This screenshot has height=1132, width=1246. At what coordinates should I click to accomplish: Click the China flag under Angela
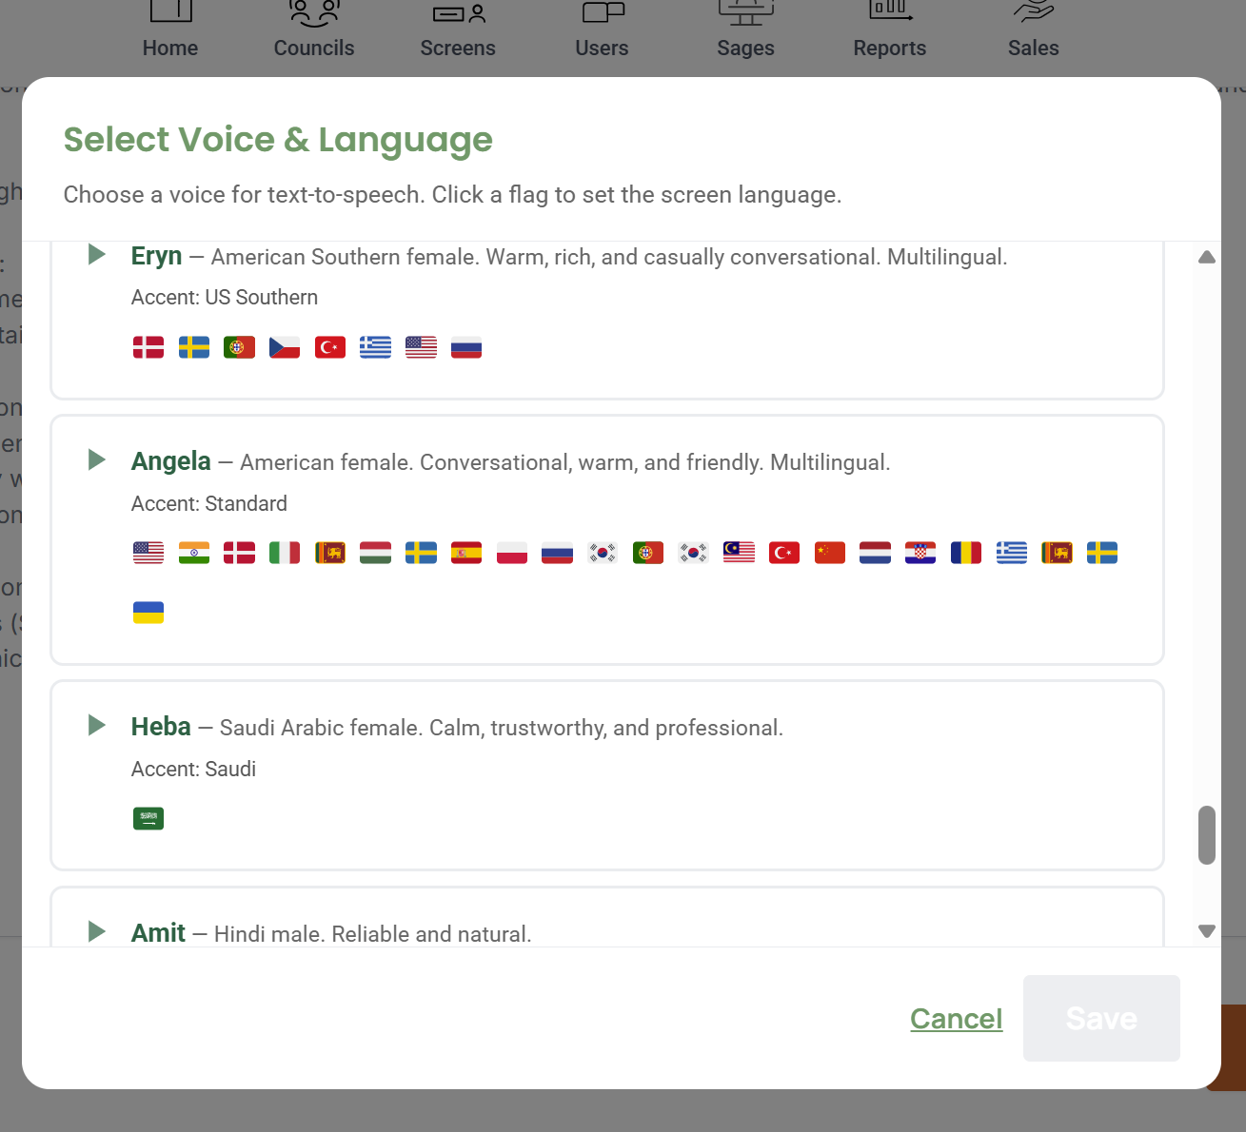pyautogui.click(x=829, y=552)
